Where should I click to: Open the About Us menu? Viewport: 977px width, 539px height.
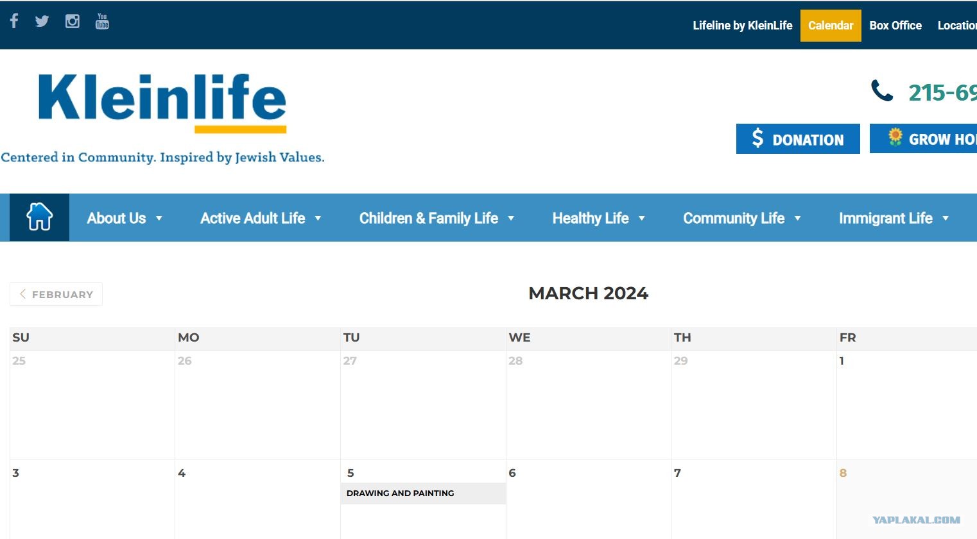(117, 219)
